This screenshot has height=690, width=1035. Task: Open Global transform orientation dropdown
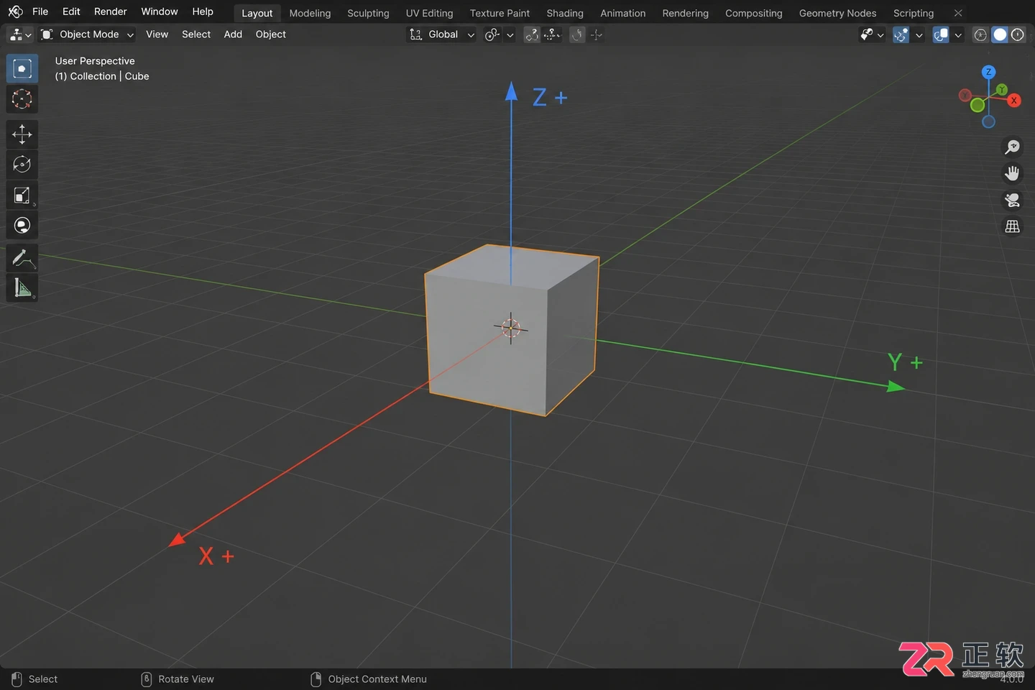tap(441, 34)
